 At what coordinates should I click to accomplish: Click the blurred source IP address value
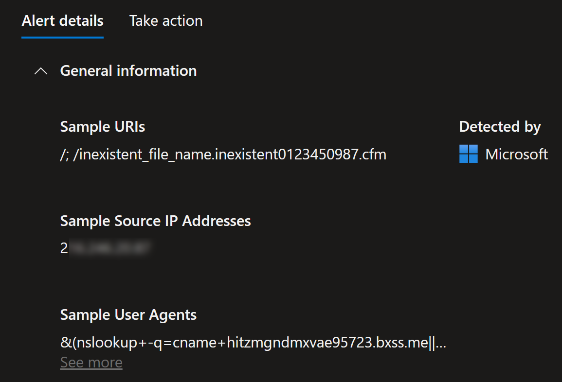(x=109, y=248)
